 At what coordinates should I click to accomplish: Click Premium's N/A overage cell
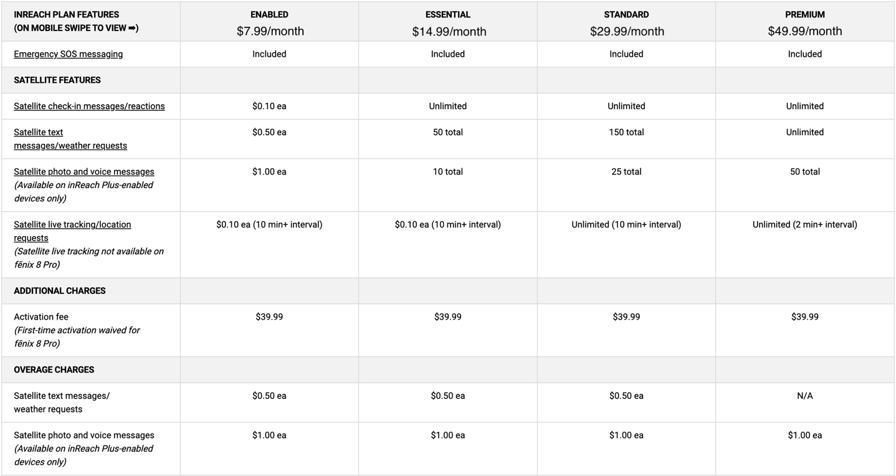[804, 396]
